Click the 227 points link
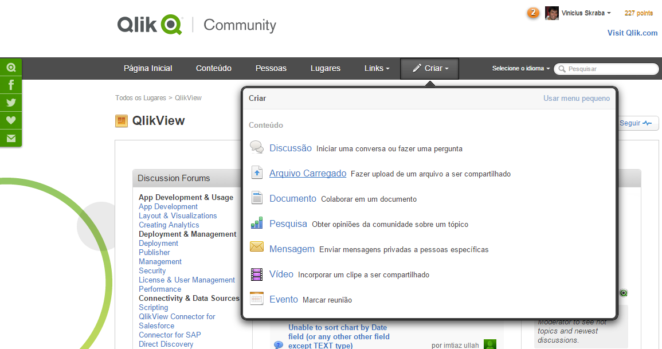Image resolution: width=662 pixels, height=349 pixels. click(x=639, y=13)
